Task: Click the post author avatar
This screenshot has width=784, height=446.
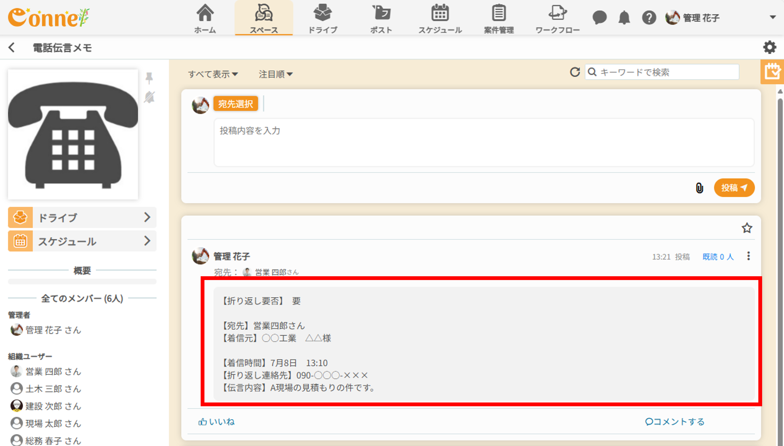Action: [200, 256]
